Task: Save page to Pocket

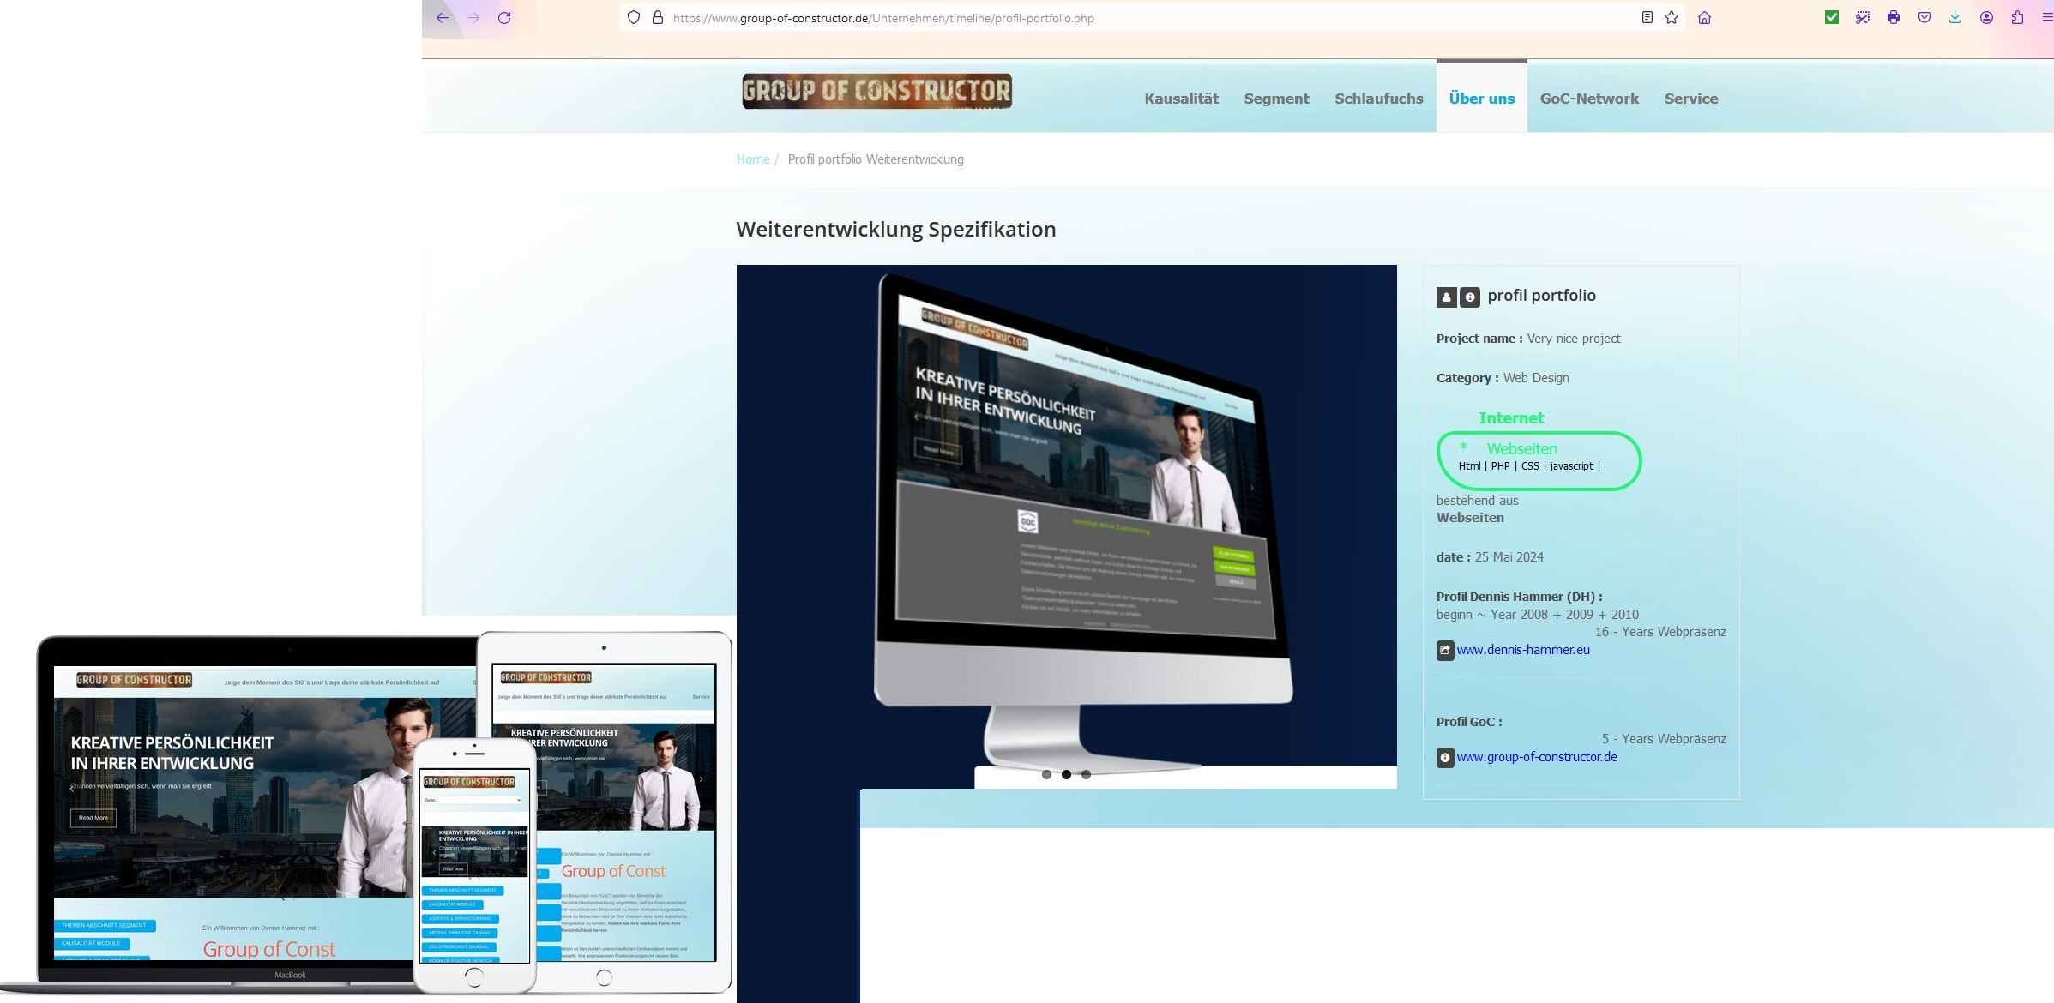Action: point(1924,18)
